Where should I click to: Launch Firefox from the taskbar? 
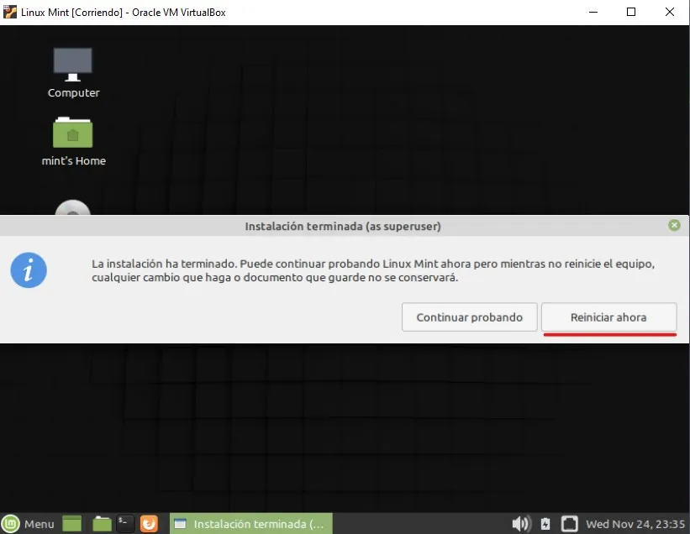(x=149, y=523)
